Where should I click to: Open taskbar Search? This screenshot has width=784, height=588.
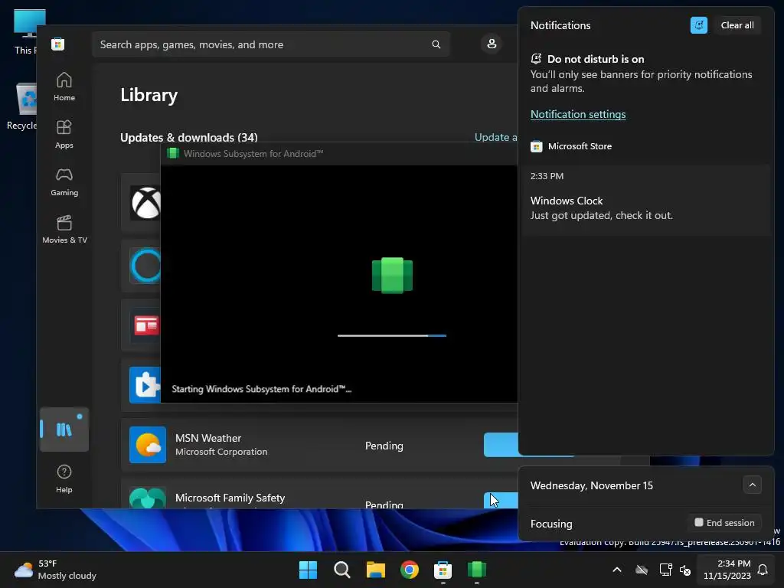(x=342, y=570)
